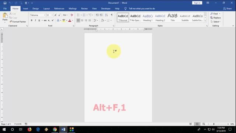The width and height of the screenshot is (236, 133).
Task: Align text left
Action: click(78, 20)
